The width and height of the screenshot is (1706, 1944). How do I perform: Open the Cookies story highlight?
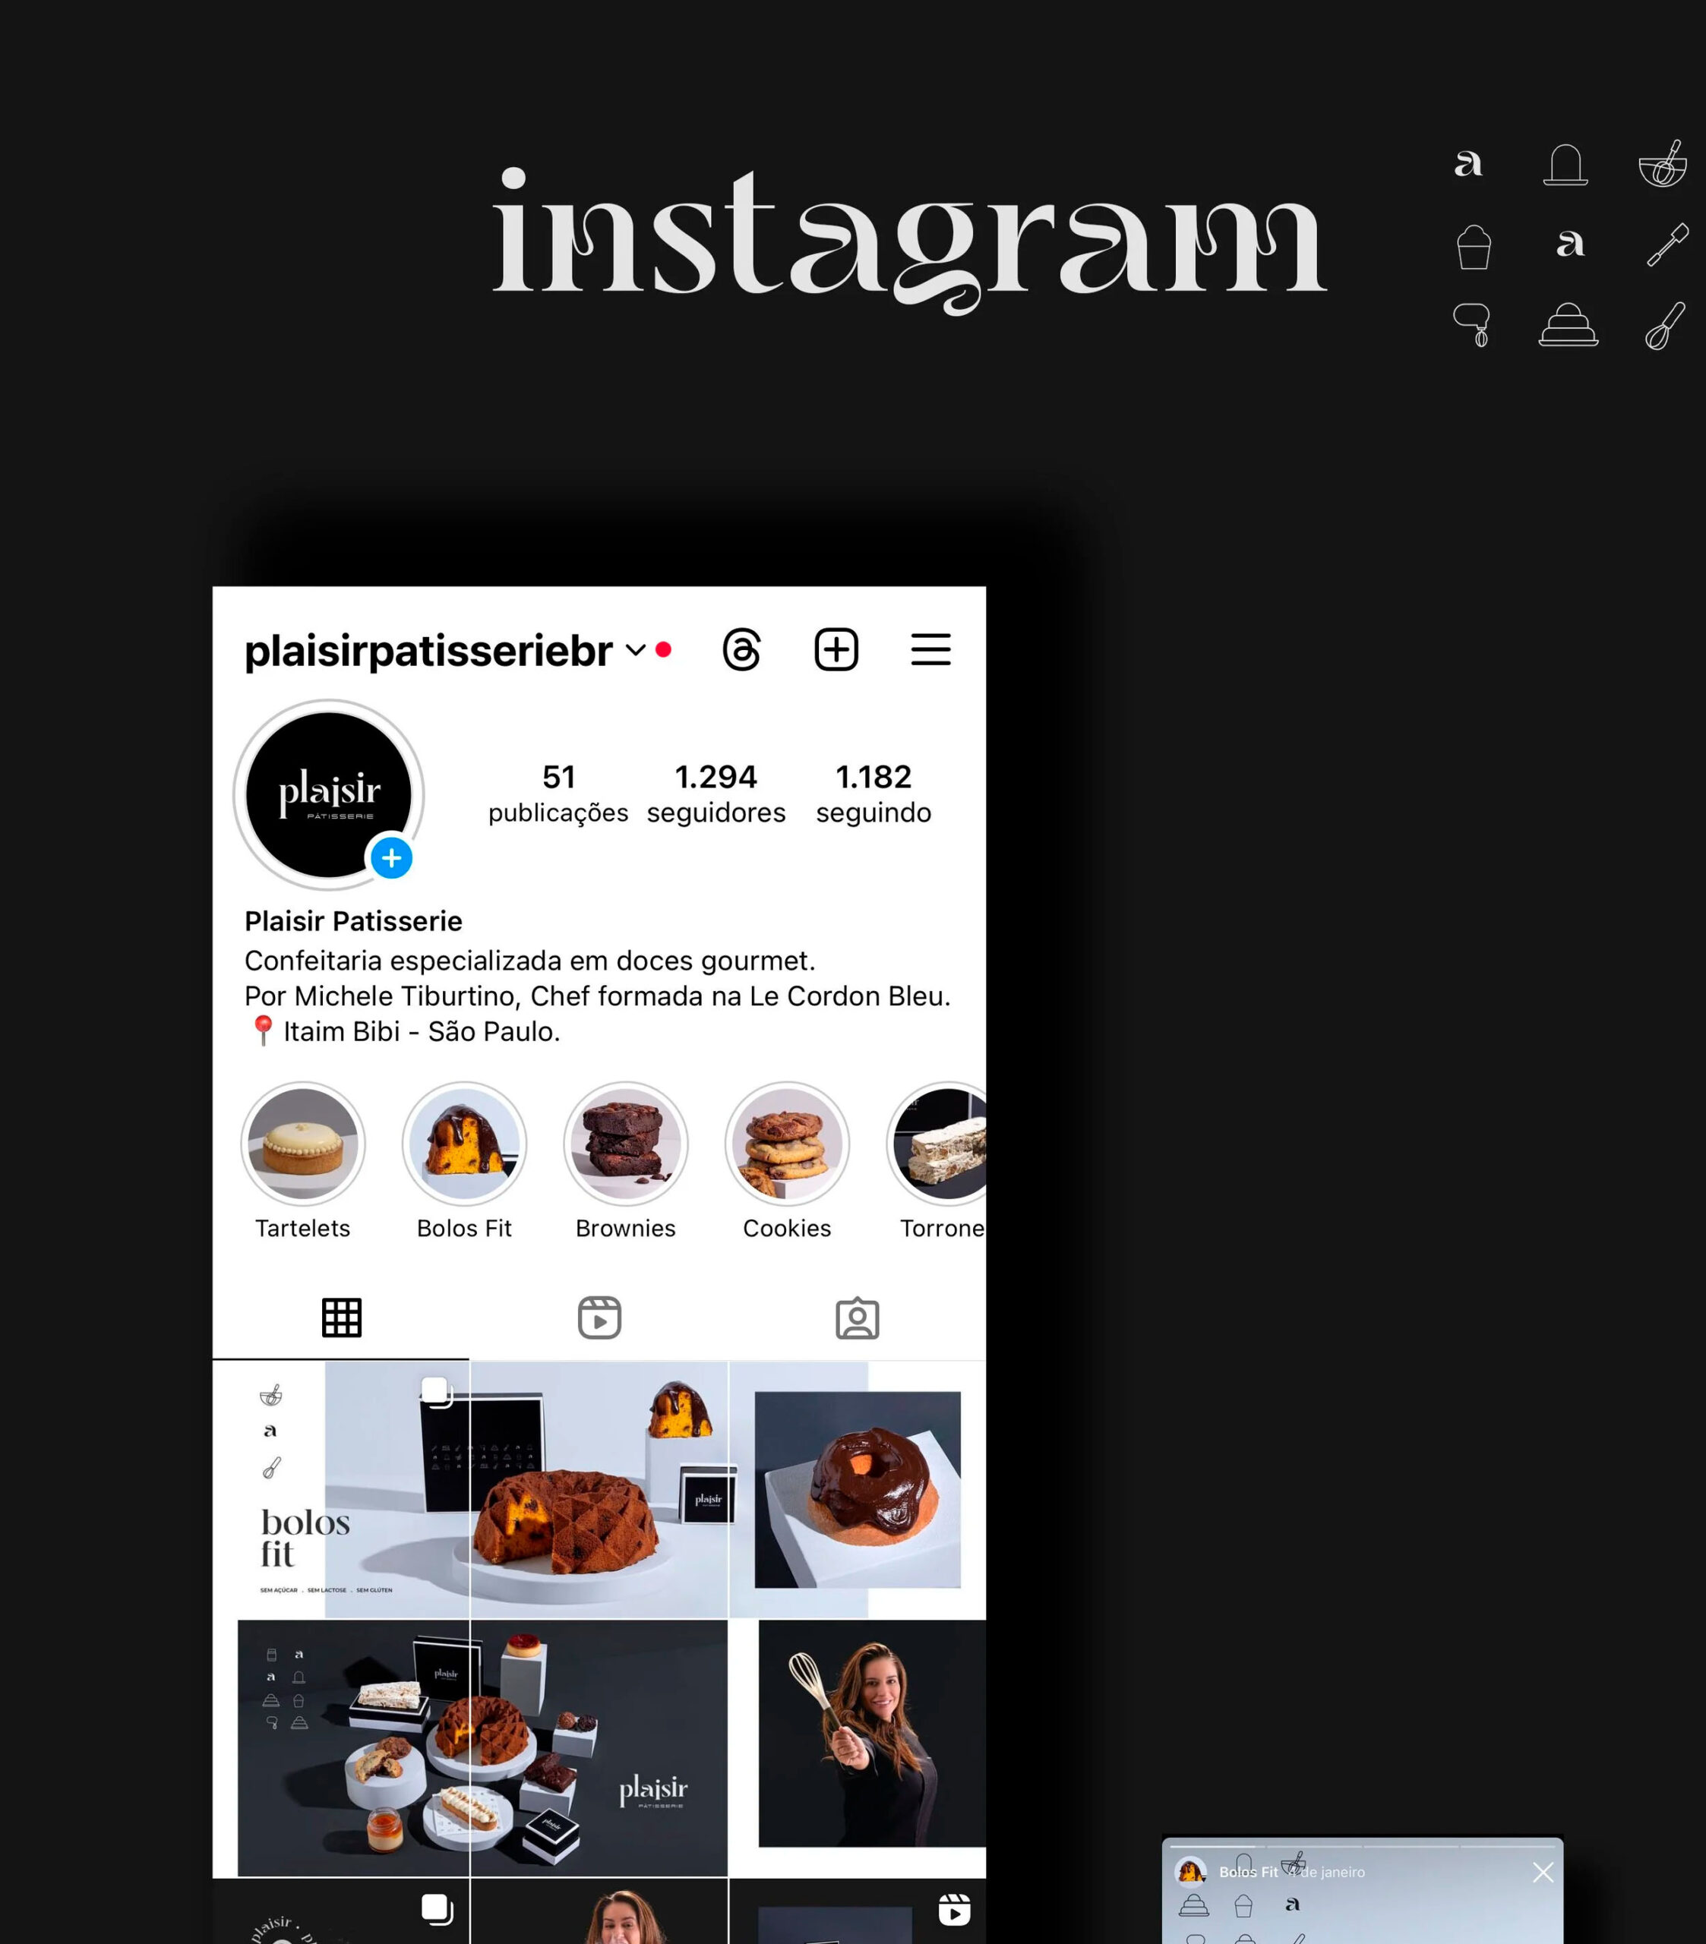787,1161
